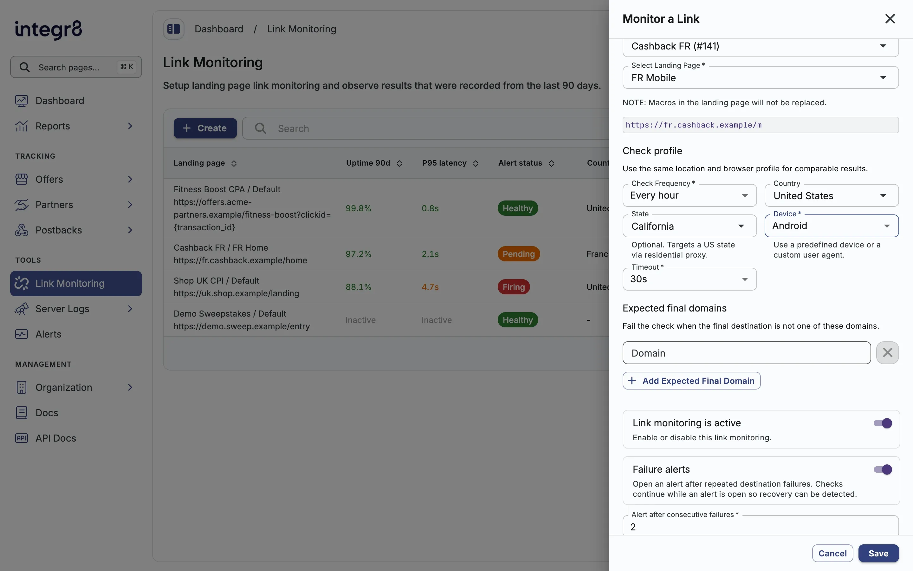Expand the Reports sidebar chevron

point(130,126)
